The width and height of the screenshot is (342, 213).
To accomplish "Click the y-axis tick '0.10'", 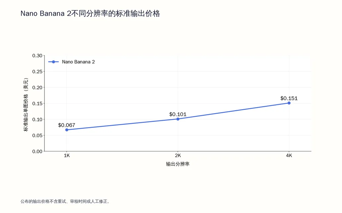I will pyautogui.click(x=37, y=119).
